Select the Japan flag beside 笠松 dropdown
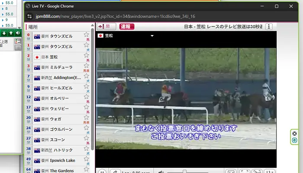The width and height of the screenshot is (303, 173). point(100,35)
